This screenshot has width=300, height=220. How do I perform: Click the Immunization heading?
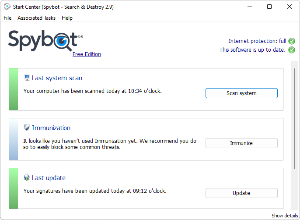(x=51, y=128)
